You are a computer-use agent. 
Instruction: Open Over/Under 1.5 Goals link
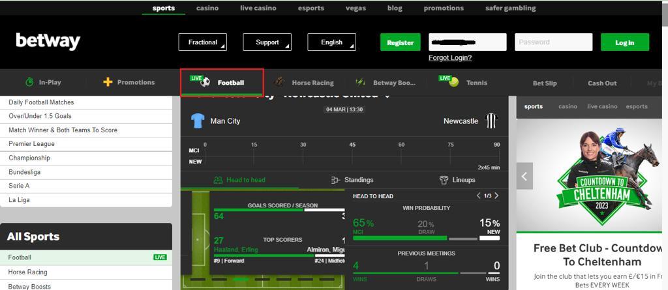85,116
